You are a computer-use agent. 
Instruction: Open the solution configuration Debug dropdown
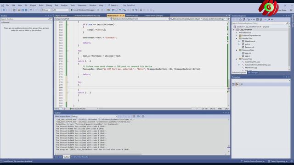point(46,10)
